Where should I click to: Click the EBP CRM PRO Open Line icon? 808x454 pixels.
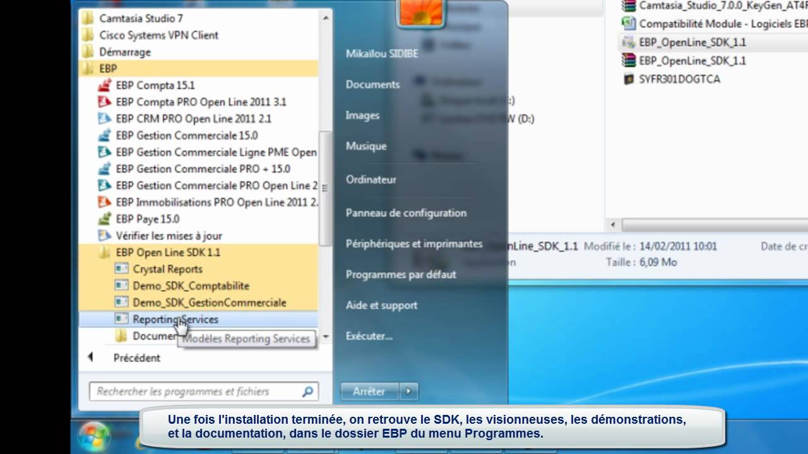click(x=105, y=119)
